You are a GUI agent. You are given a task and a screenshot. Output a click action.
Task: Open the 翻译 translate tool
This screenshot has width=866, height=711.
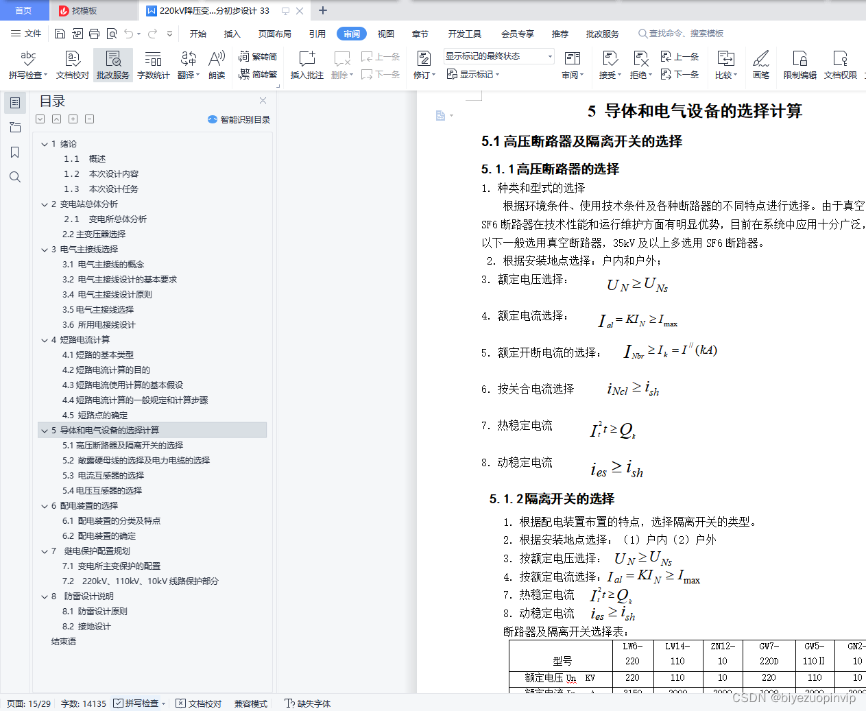point(189,65)
